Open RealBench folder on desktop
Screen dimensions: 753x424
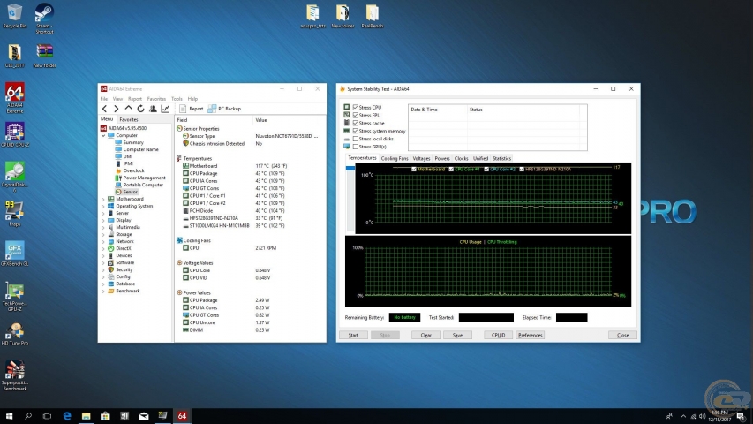pyautogui.click(x=373, y=17)
